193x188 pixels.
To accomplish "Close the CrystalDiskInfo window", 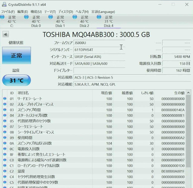I will click(x=187, y=5).
